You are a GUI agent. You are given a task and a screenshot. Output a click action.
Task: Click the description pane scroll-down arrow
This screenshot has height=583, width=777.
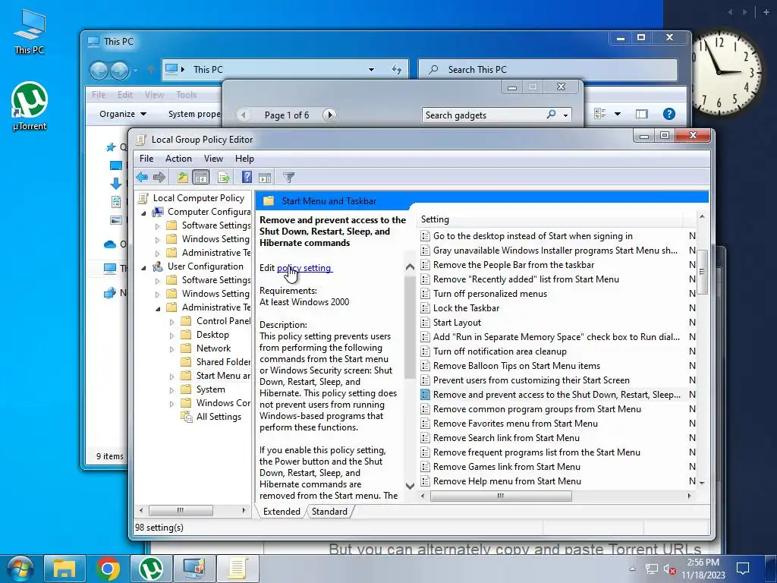pyautogui.click(x=410, y=485)
